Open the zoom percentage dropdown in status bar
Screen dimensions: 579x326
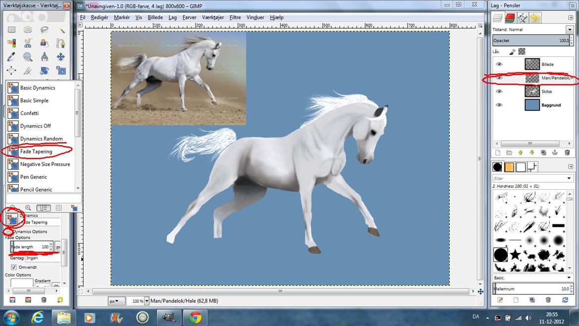[146, 301]
